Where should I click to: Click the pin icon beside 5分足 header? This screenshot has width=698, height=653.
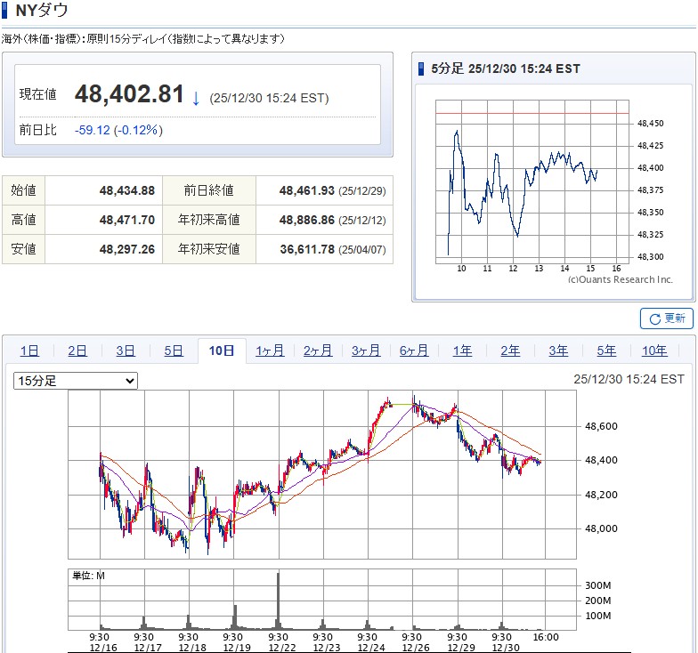[422, 69]
